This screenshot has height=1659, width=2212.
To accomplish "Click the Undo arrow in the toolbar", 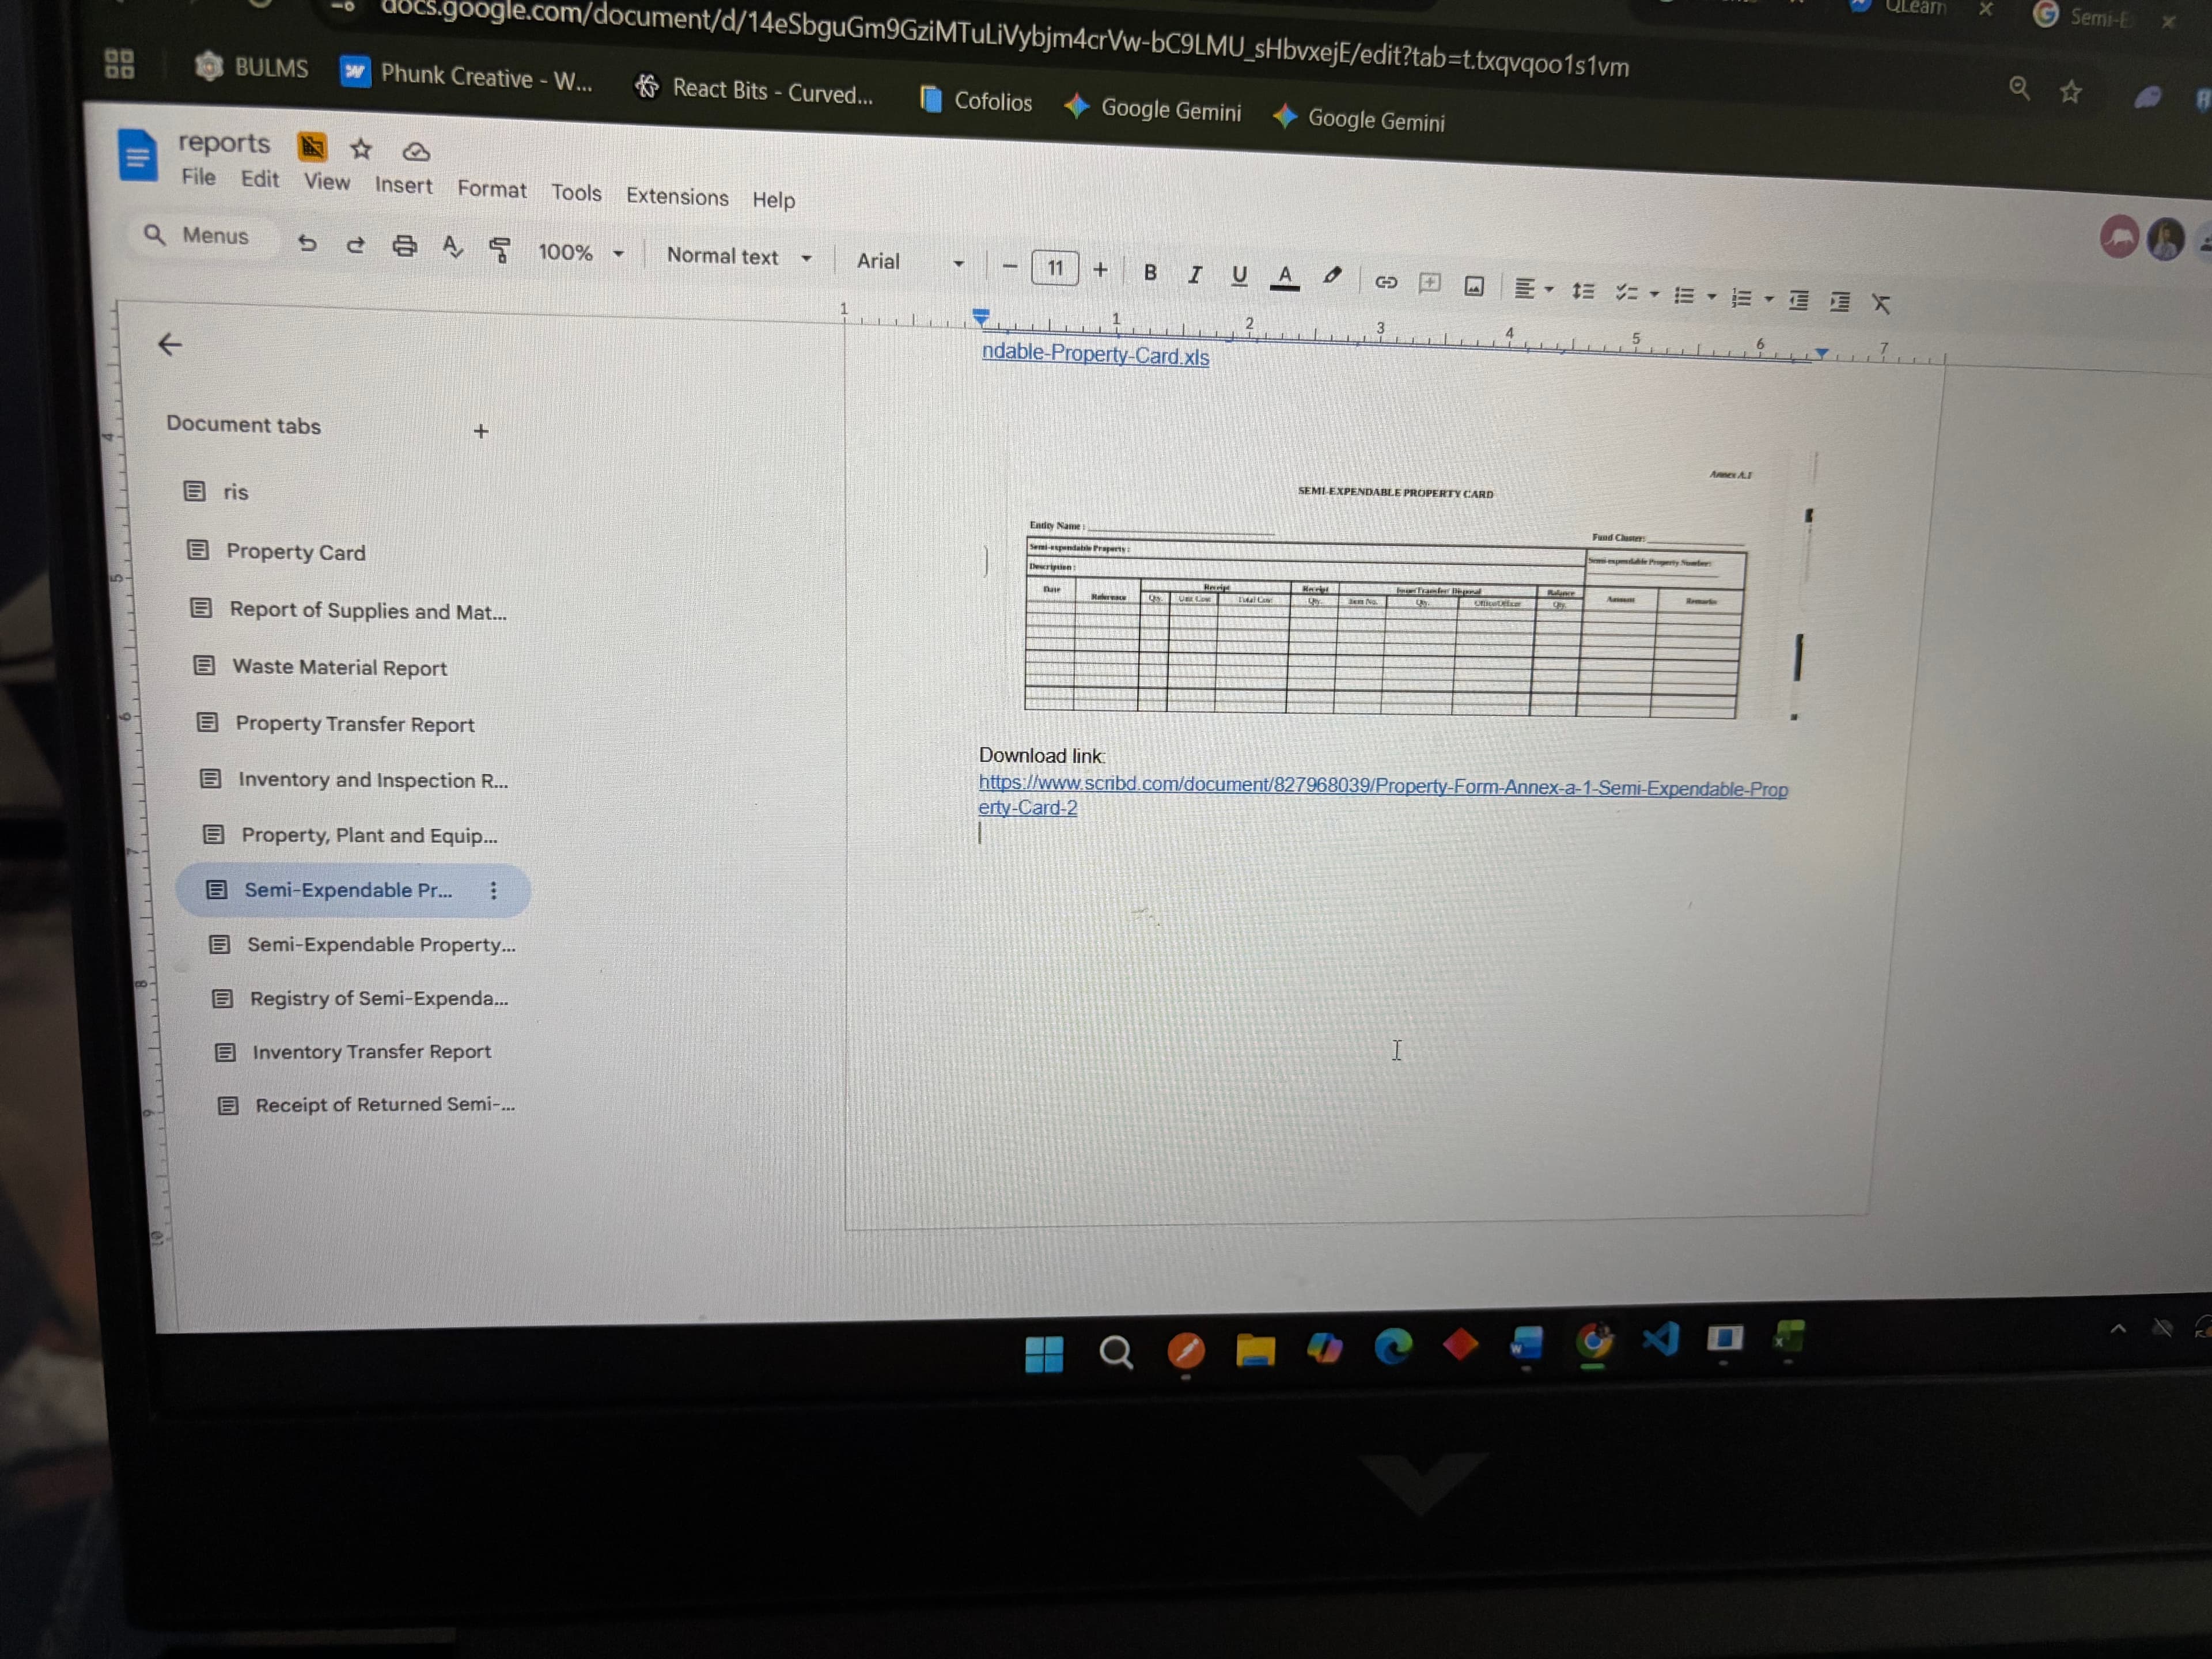I will pyautogui.click(x=307, y=243).
